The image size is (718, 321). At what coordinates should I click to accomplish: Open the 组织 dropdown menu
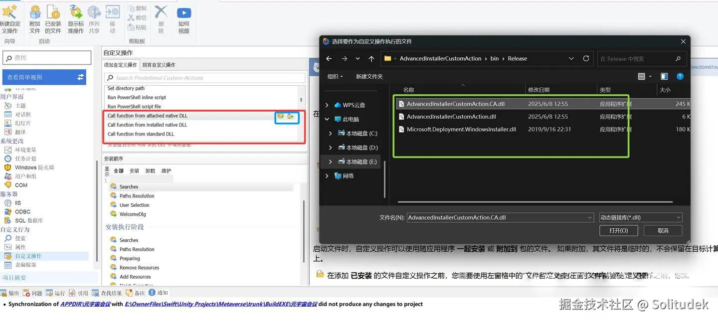[335, 76]
